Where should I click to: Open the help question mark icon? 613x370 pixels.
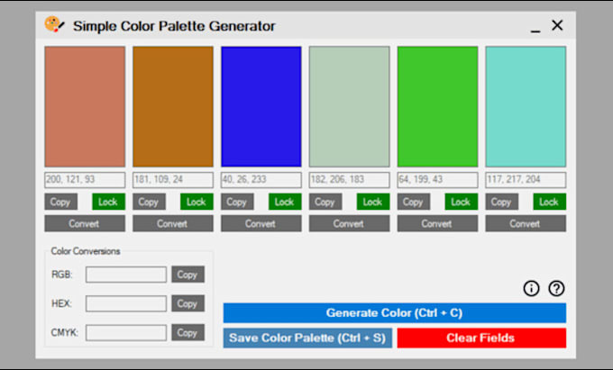coord(556,288)
